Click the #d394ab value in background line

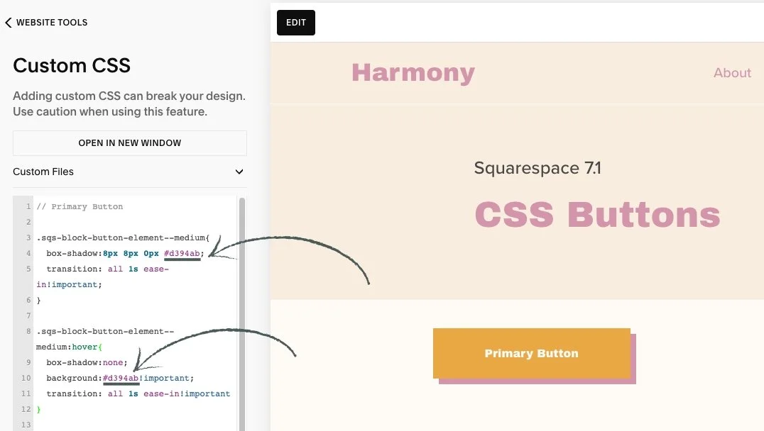(x=121, y=378)
